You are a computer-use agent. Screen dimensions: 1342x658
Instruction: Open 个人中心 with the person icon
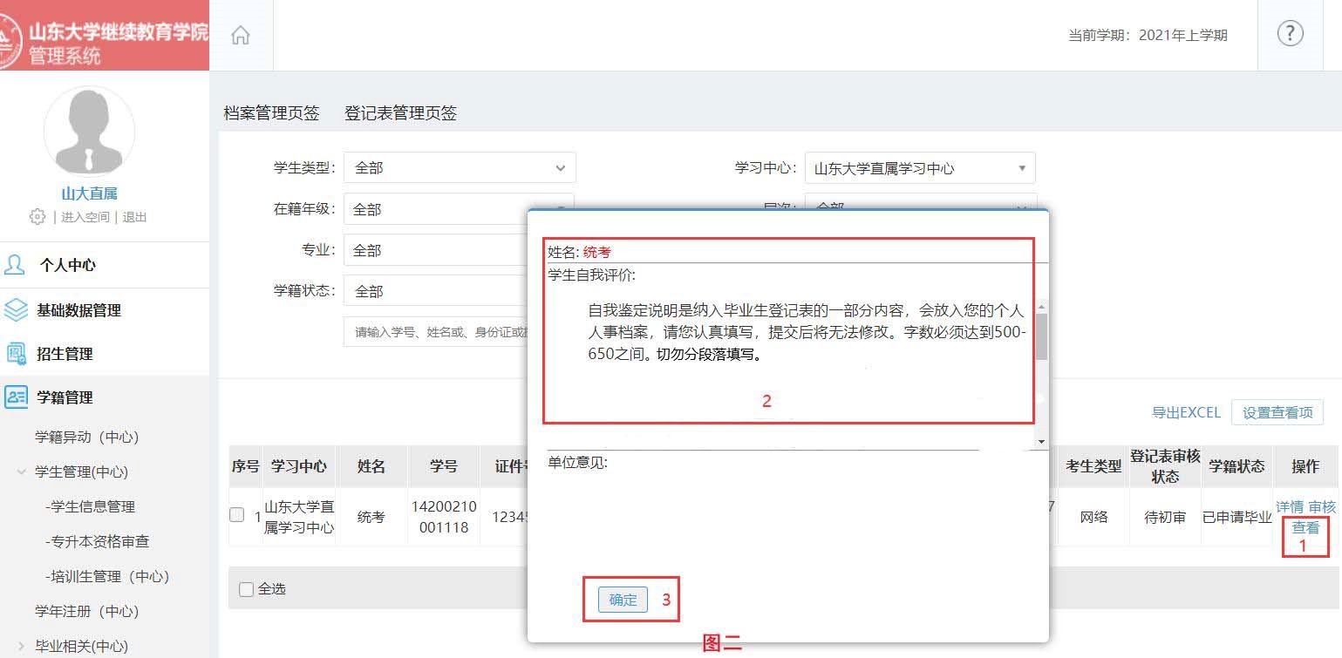pyautogui.click(x=16, y=265)
